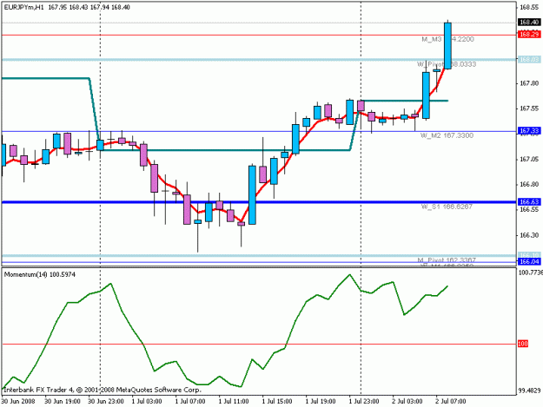Select the W_M2 167.3300 level label
Viewport: 543px width, 407px height.
pyautogui.click(x=447, y=135)
